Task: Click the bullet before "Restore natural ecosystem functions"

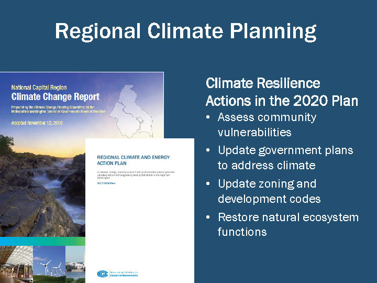Action: coord(209,217)
